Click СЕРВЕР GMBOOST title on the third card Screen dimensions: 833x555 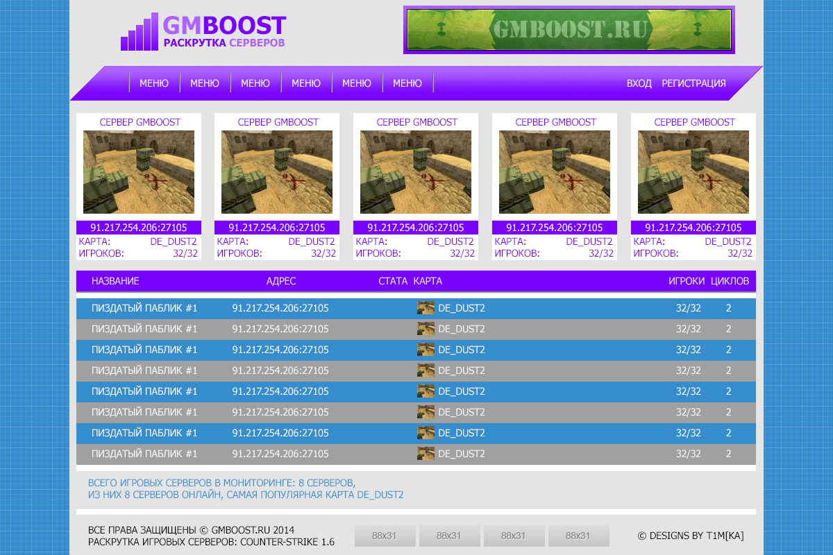tap(417, 122)
